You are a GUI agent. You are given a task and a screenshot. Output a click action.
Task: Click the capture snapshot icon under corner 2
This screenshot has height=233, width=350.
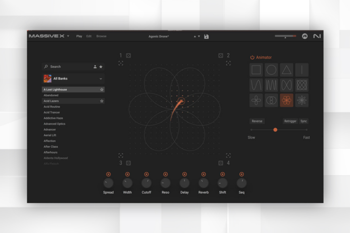click(228, 63)
